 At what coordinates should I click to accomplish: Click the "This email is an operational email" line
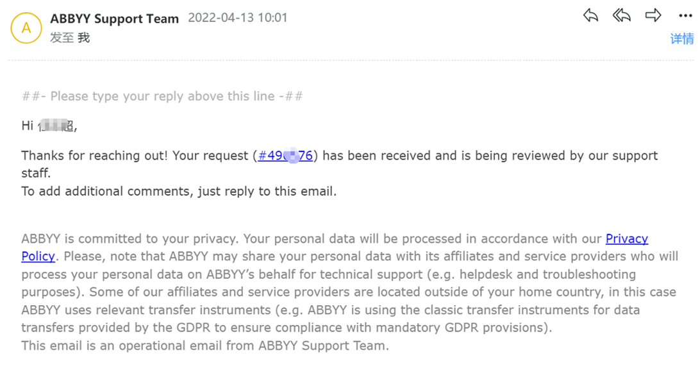pyautogui.click(x=204, y=346)
